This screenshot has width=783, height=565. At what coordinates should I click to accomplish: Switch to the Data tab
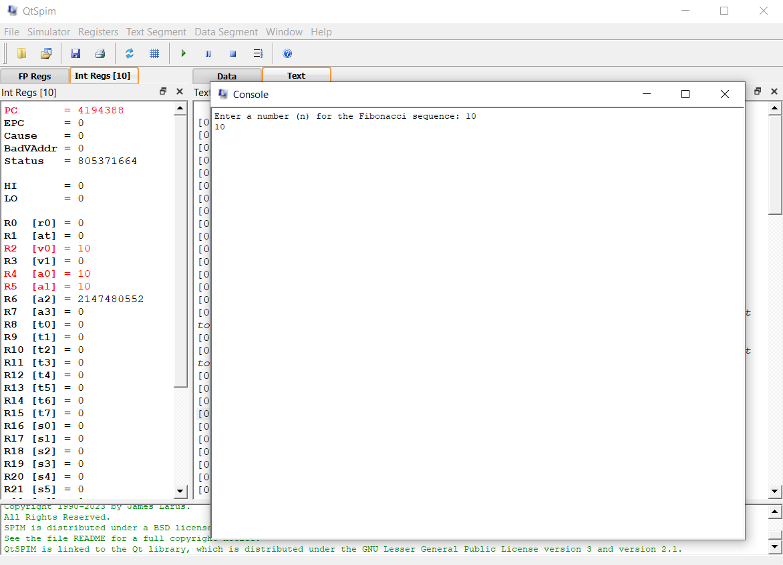pos(226,76)
